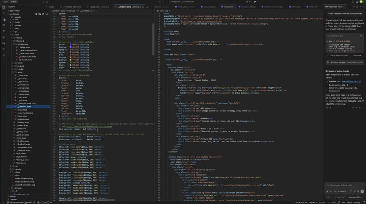Open _cards-carousel.scss in explorer

pyautogui.click(x=28, y=50)
